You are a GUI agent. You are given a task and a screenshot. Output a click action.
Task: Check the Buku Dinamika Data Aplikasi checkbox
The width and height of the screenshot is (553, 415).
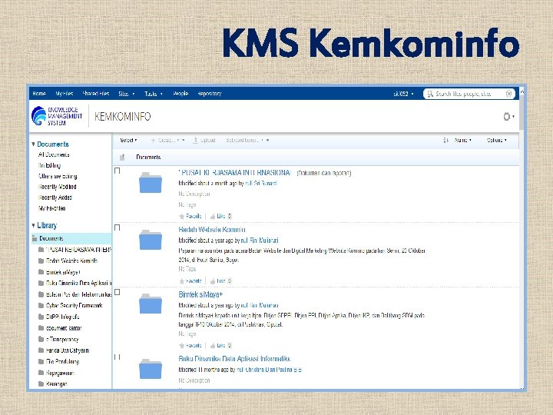[117, 357]
